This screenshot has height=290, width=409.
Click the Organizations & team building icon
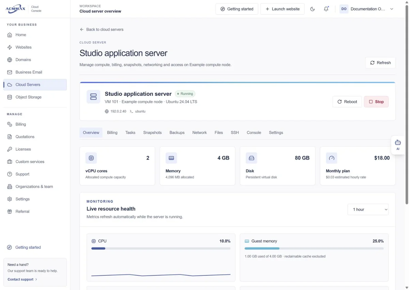[10, 187]
